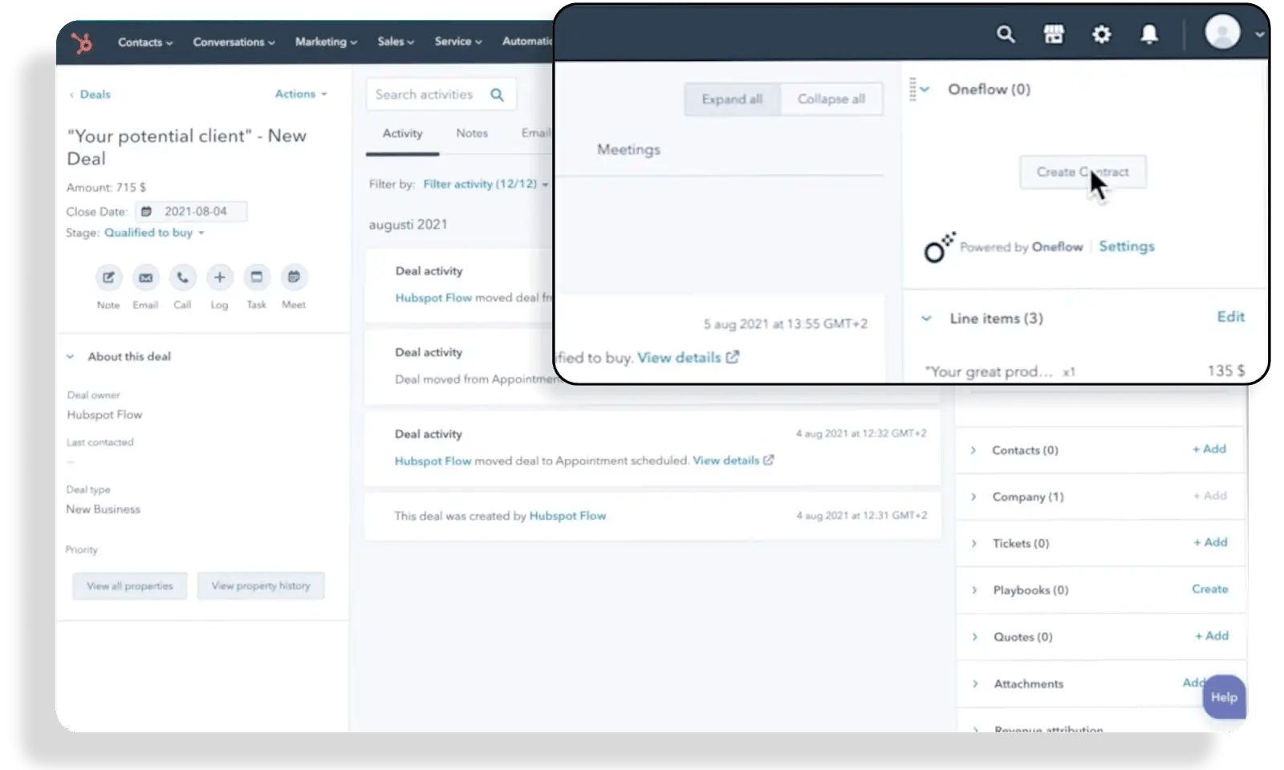1284x770 pixels.
Task: Open the Conversations menu
Action: [x=234, y=42]
